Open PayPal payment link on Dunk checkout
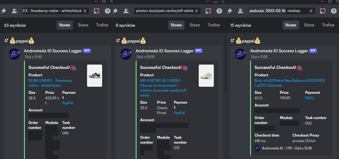Image resolution: width=339 pixels, height=159 pixels. pos(68,103)
